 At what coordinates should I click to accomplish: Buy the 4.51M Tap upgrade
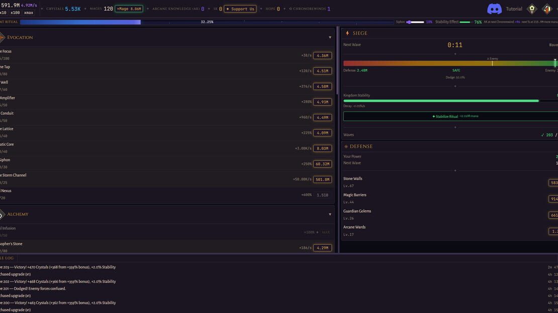[322, 71]
